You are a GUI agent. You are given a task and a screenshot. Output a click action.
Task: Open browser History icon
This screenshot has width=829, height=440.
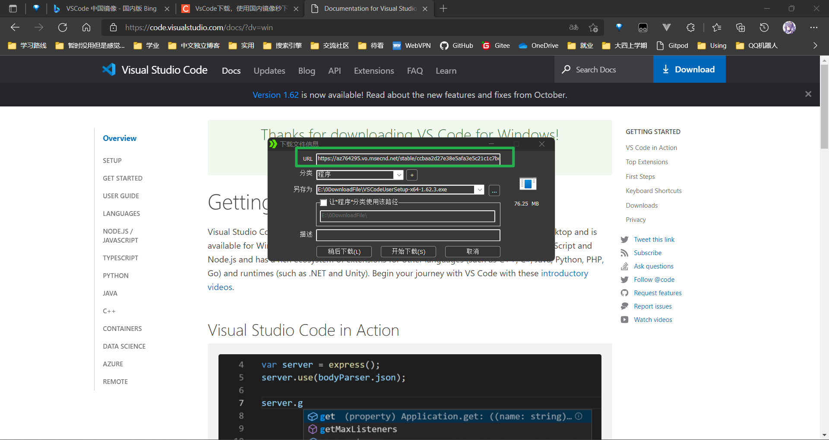[x=764, y=28]
